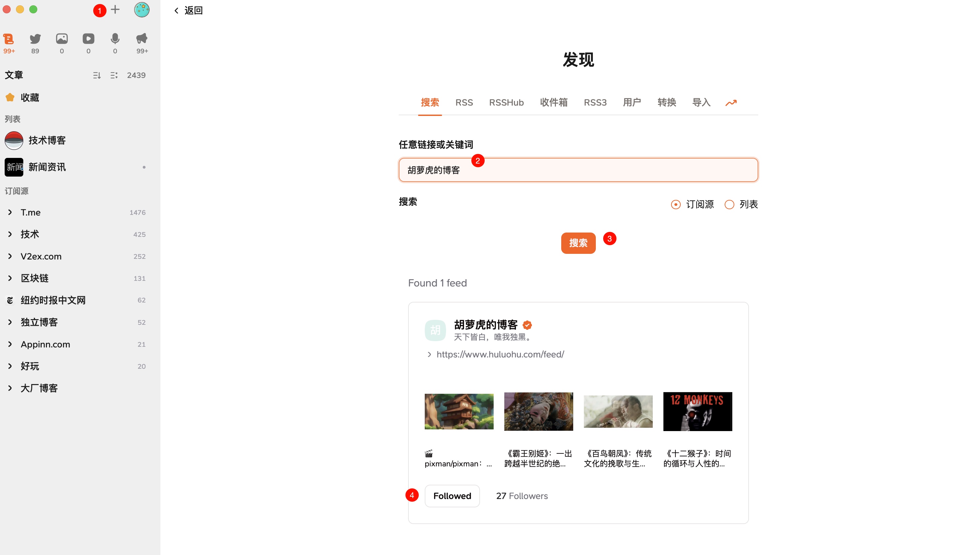The width and height of the screenshot is (956, 555).
Task: Click the 《霸王别姬》 article title
Action: [x=538, y=459]
